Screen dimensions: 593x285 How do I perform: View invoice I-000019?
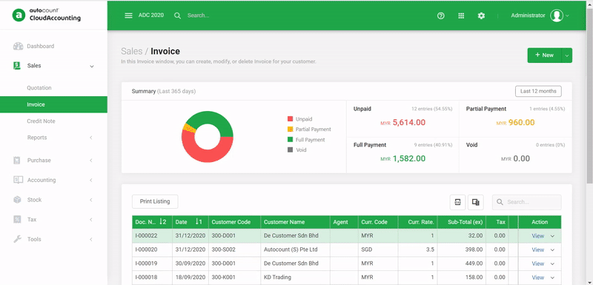pyautogui.click(x=538, y=264)
